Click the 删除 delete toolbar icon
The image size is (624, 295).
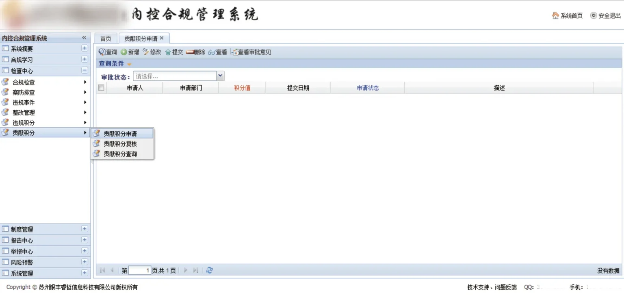190,52
